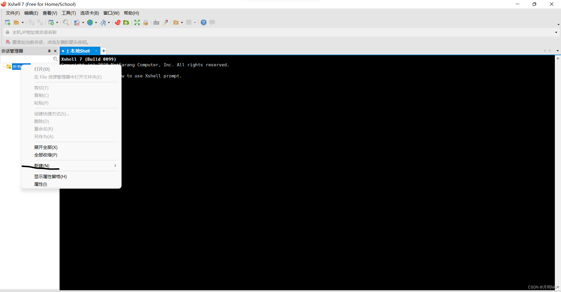
Task: Click the session manager search magnifier icon
Action: (55, 59)
